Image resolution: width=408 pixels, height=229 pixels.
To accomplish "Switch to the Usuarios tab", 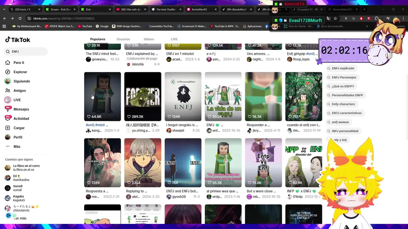I will (123, 39).
